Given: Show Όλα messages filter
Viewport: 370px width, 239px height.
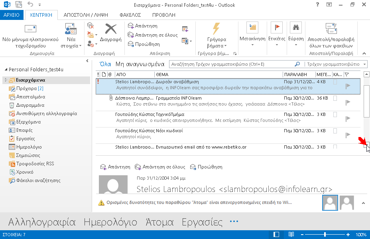Looking at the screenshot, I should point(105,64).
